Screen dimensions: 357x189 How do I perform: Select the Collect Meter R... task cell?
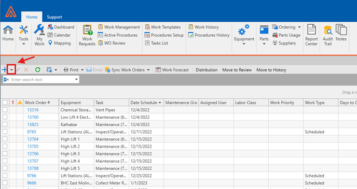click(x=112, y=183)
